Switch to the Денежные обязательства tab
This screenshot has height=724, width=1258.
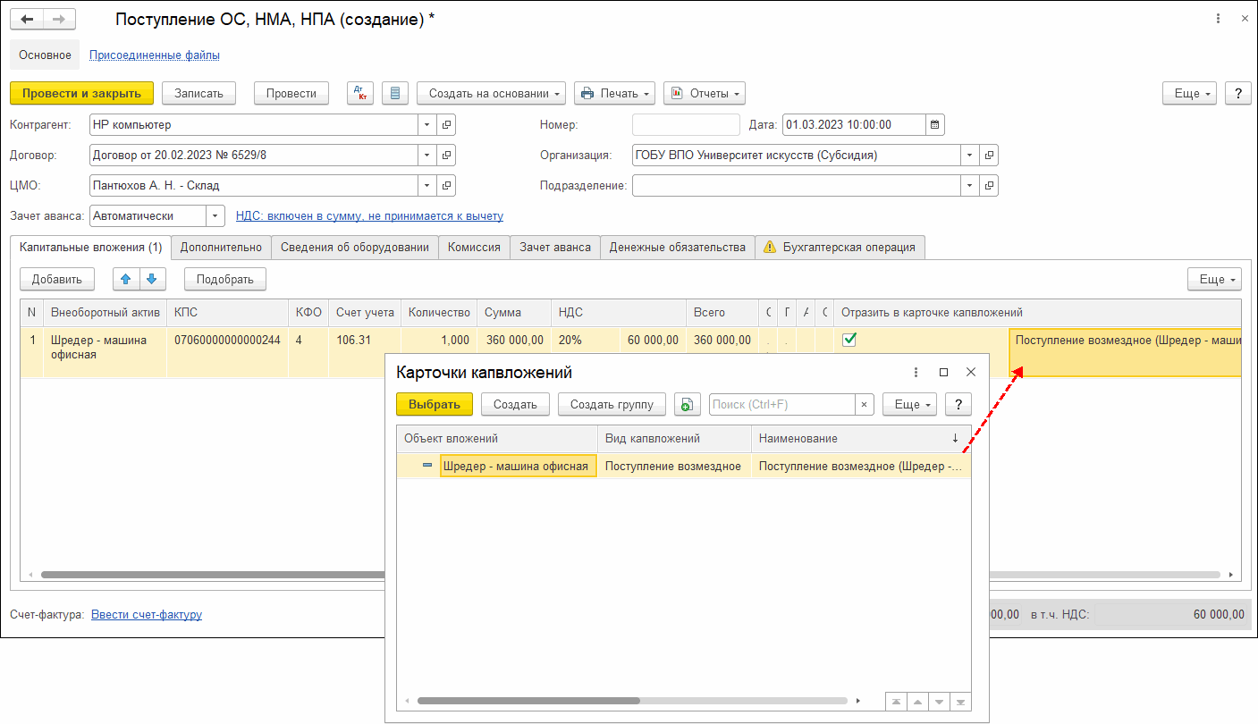coord(678,248)
